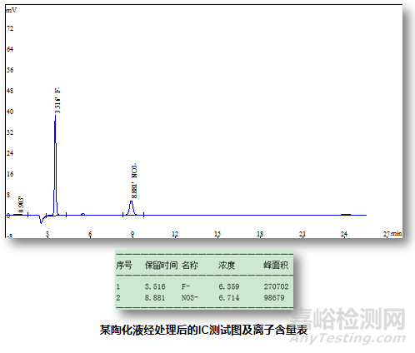Click peak area value 98679
This screenshot has height=353, width=415.
[274, 298]
